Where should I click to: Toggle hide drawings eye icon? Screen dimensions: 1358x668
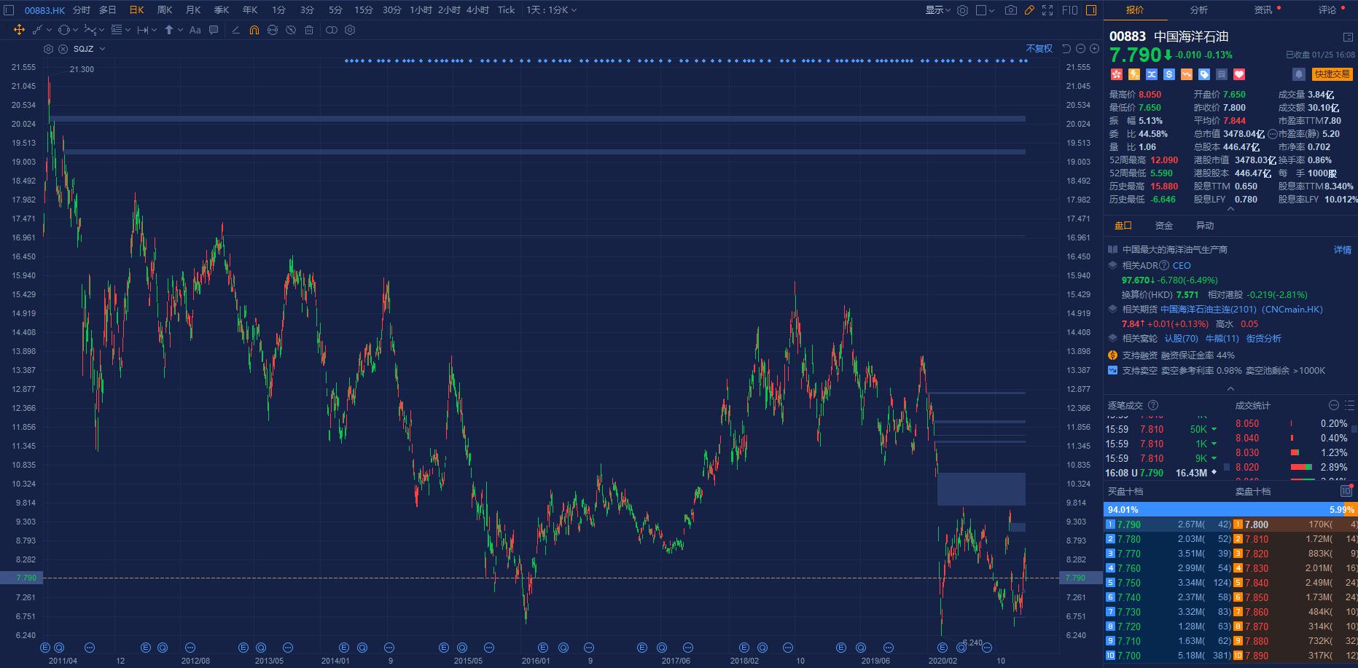pos(291,30)
